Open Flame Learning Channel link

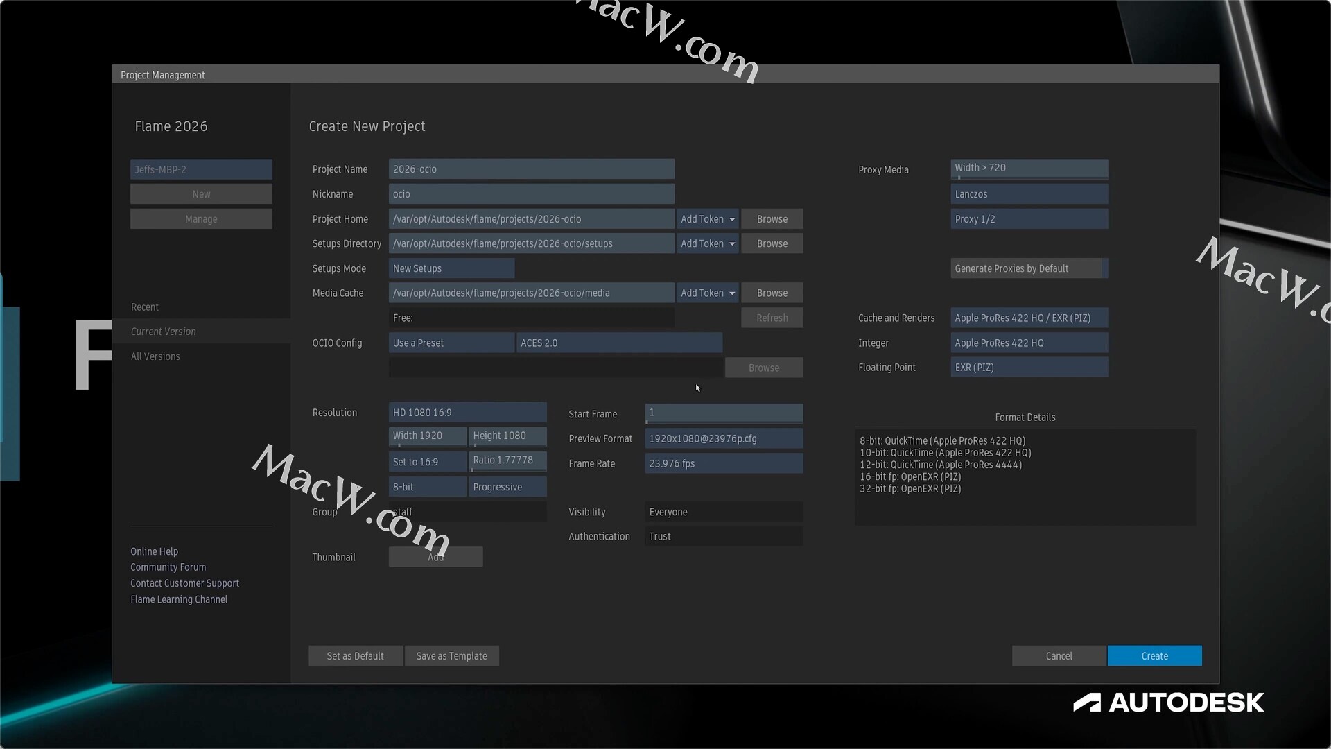(x=179, y=599)
